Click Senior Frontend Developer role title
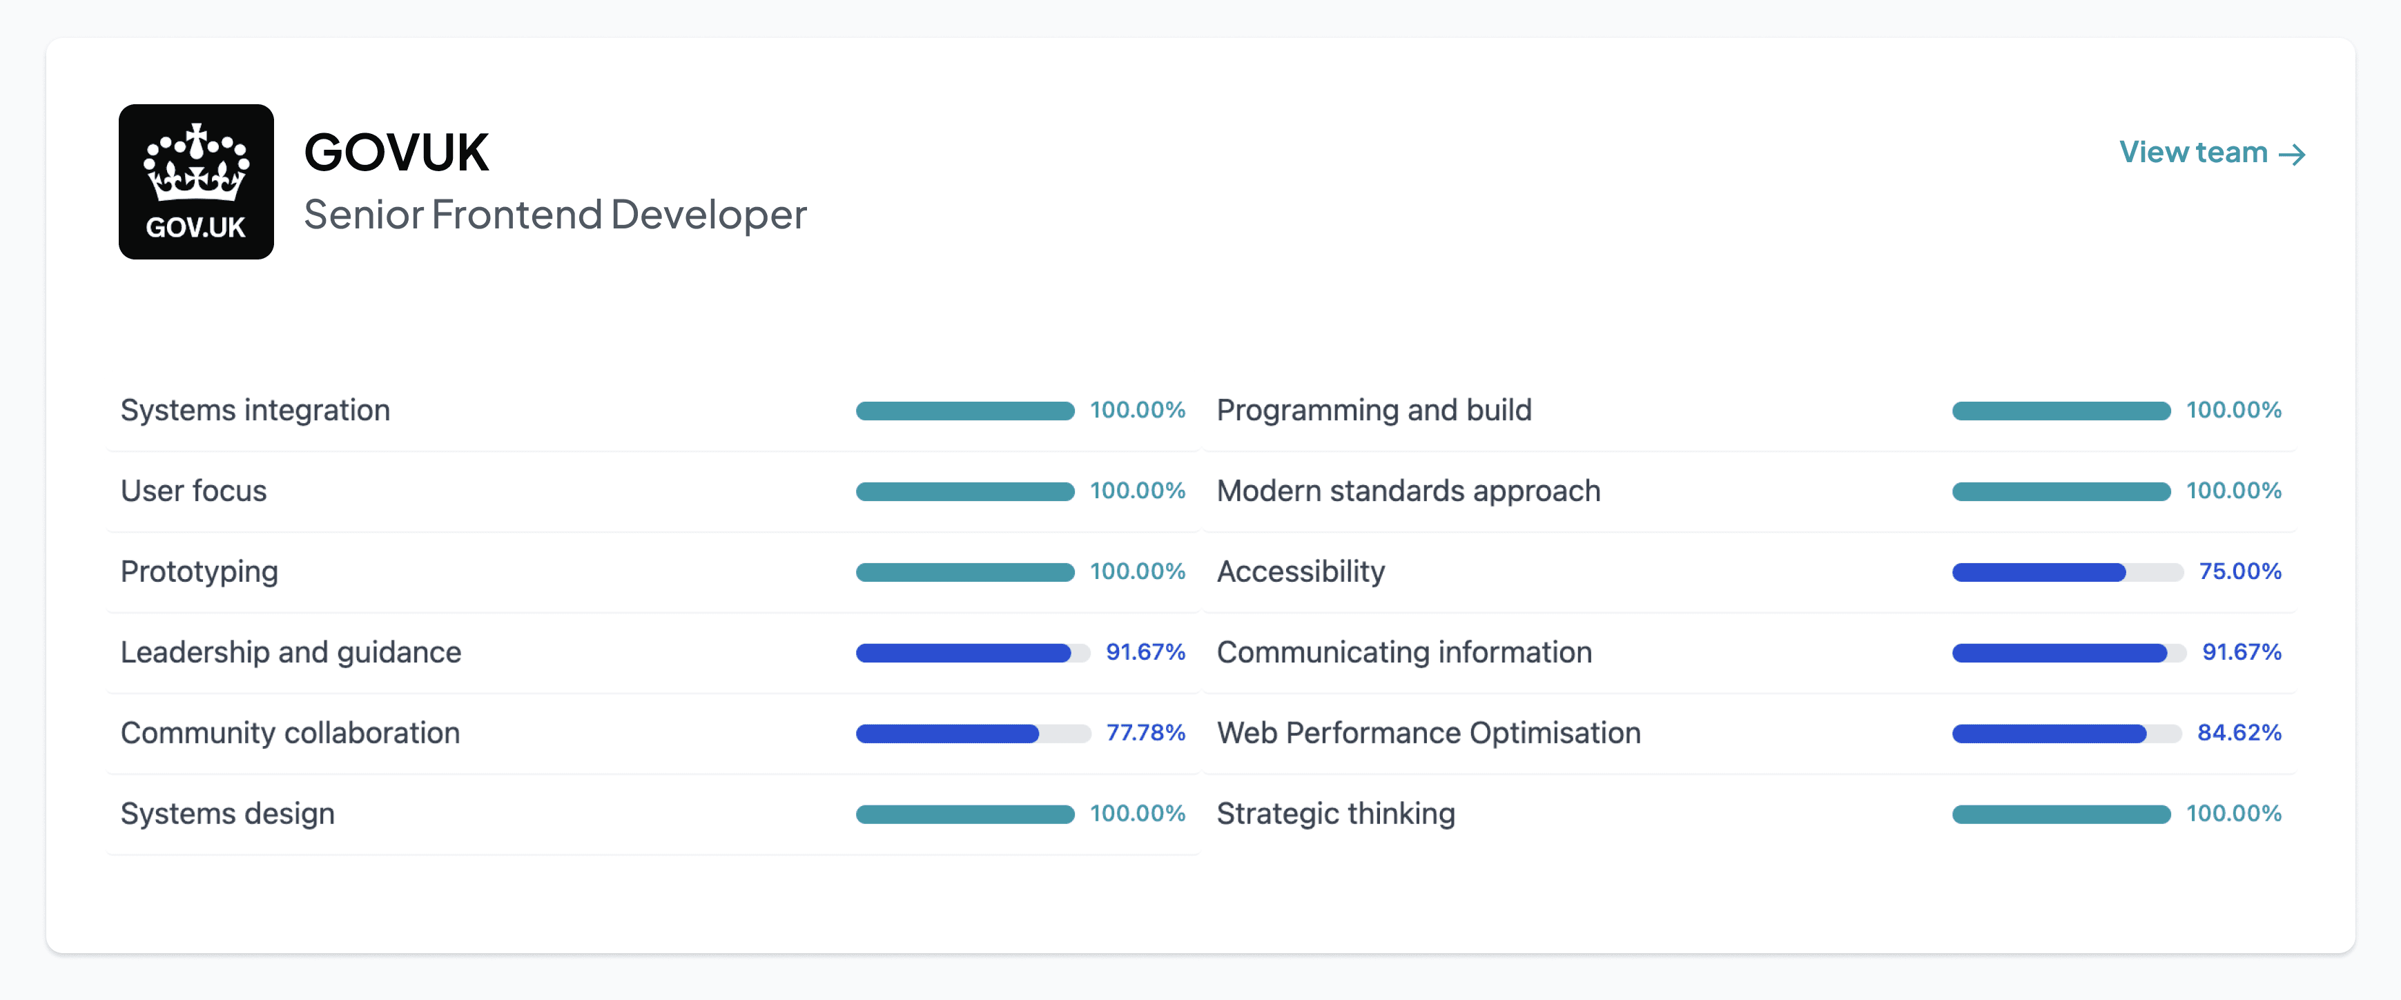This screenshot has width=2401, height=1000. pos(554,215)
